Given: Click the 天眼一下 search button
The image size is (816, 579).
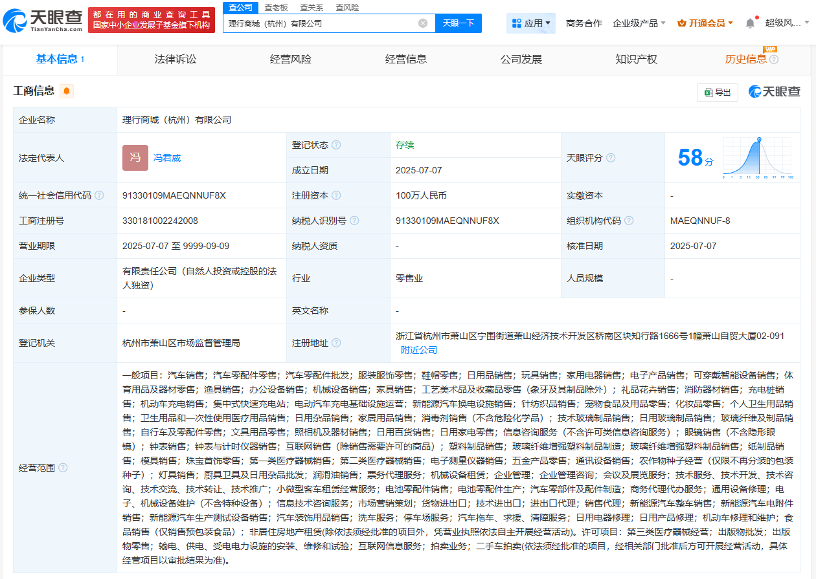Looking at the screenshot, I should [x=458, y=23].
